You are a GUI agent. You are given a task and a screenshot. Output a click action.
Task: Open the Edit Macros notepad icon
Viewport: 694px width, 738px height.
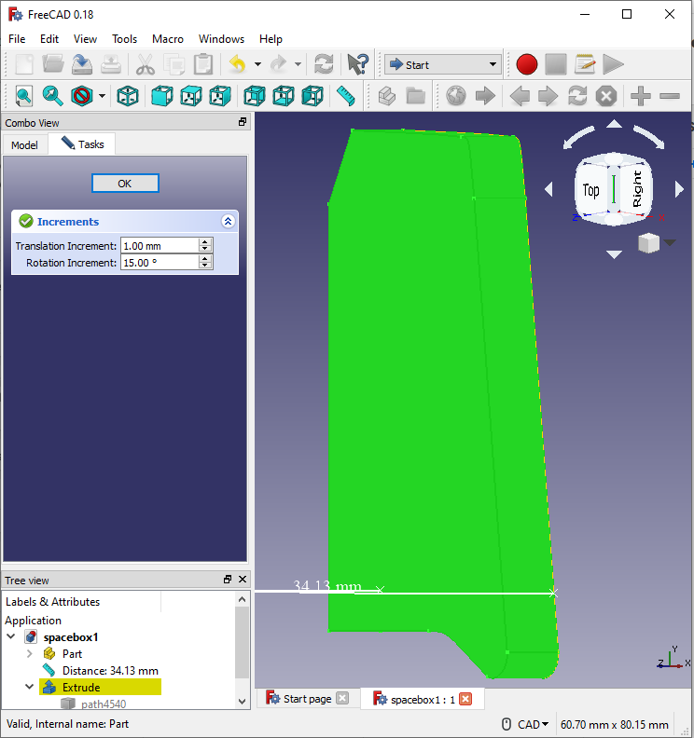[x=585, y=64]
